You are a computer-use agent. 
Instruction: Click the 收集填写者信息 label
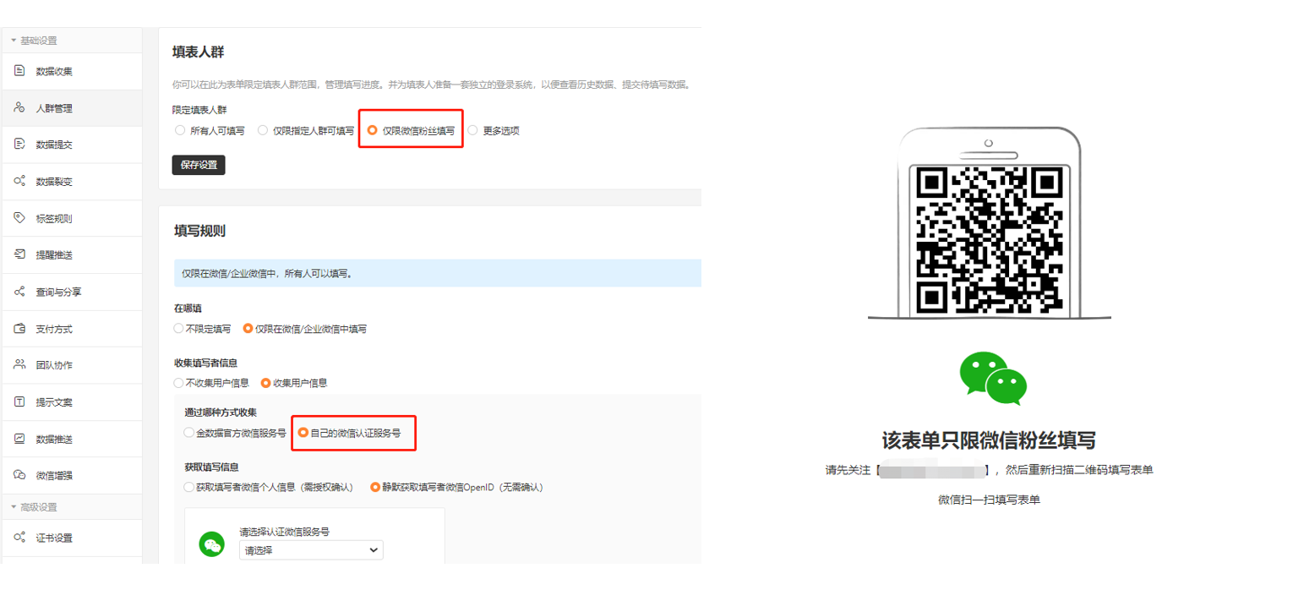click(205, 363)
